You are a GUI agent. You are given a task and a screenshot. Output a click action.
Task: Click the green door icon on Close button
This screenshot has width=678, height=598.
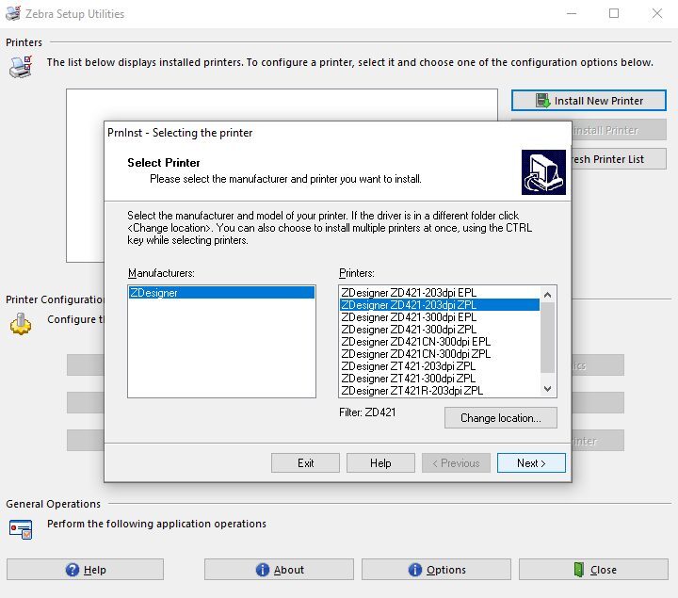click(578, 570)
